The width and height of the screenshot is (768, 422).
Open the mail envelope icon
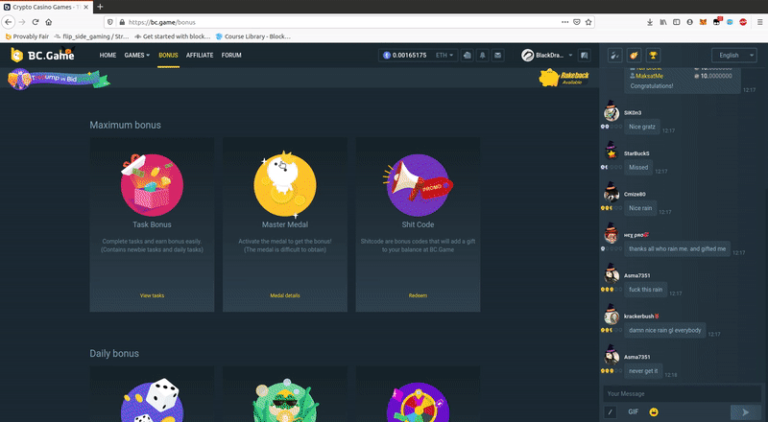[x=497, y=56]
